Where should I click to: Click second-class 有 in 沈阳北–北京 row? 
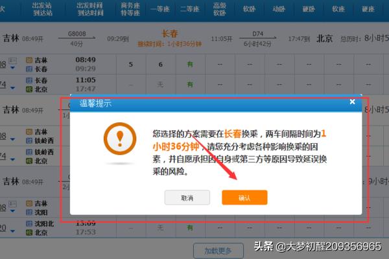tap(190, 227)
